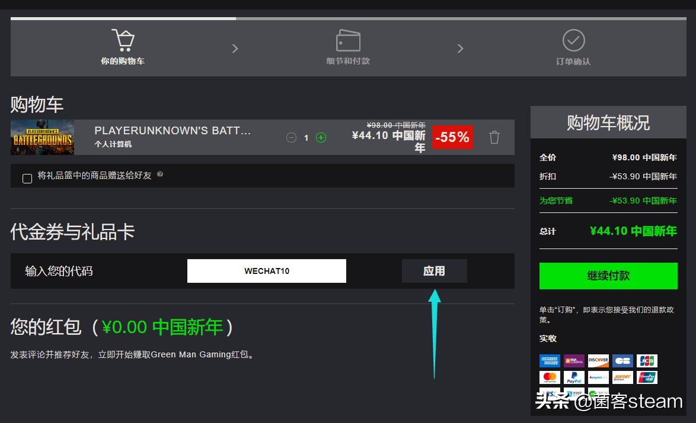Click the 输入您的代码 label

tap(59, 271)
